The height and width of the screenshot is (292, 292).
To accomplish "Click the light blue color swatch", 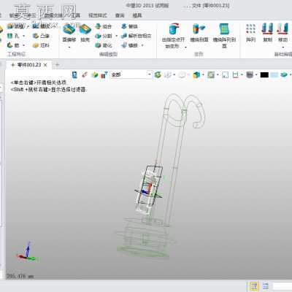I will (274, 74).
